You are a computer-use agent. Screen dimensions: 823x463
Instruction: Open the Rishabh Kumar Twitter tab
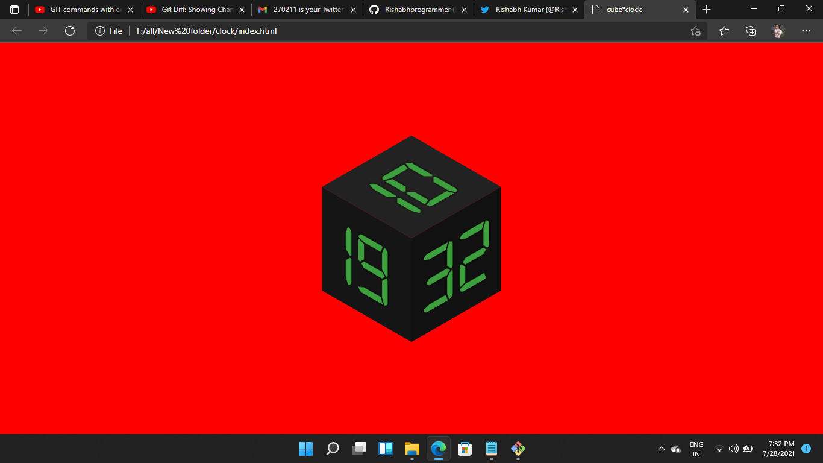tap(524, 9)
